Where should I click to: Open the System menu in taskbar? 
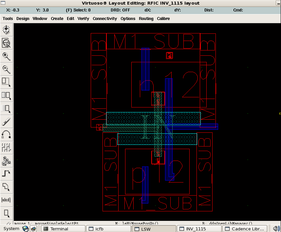coord(11,229)
